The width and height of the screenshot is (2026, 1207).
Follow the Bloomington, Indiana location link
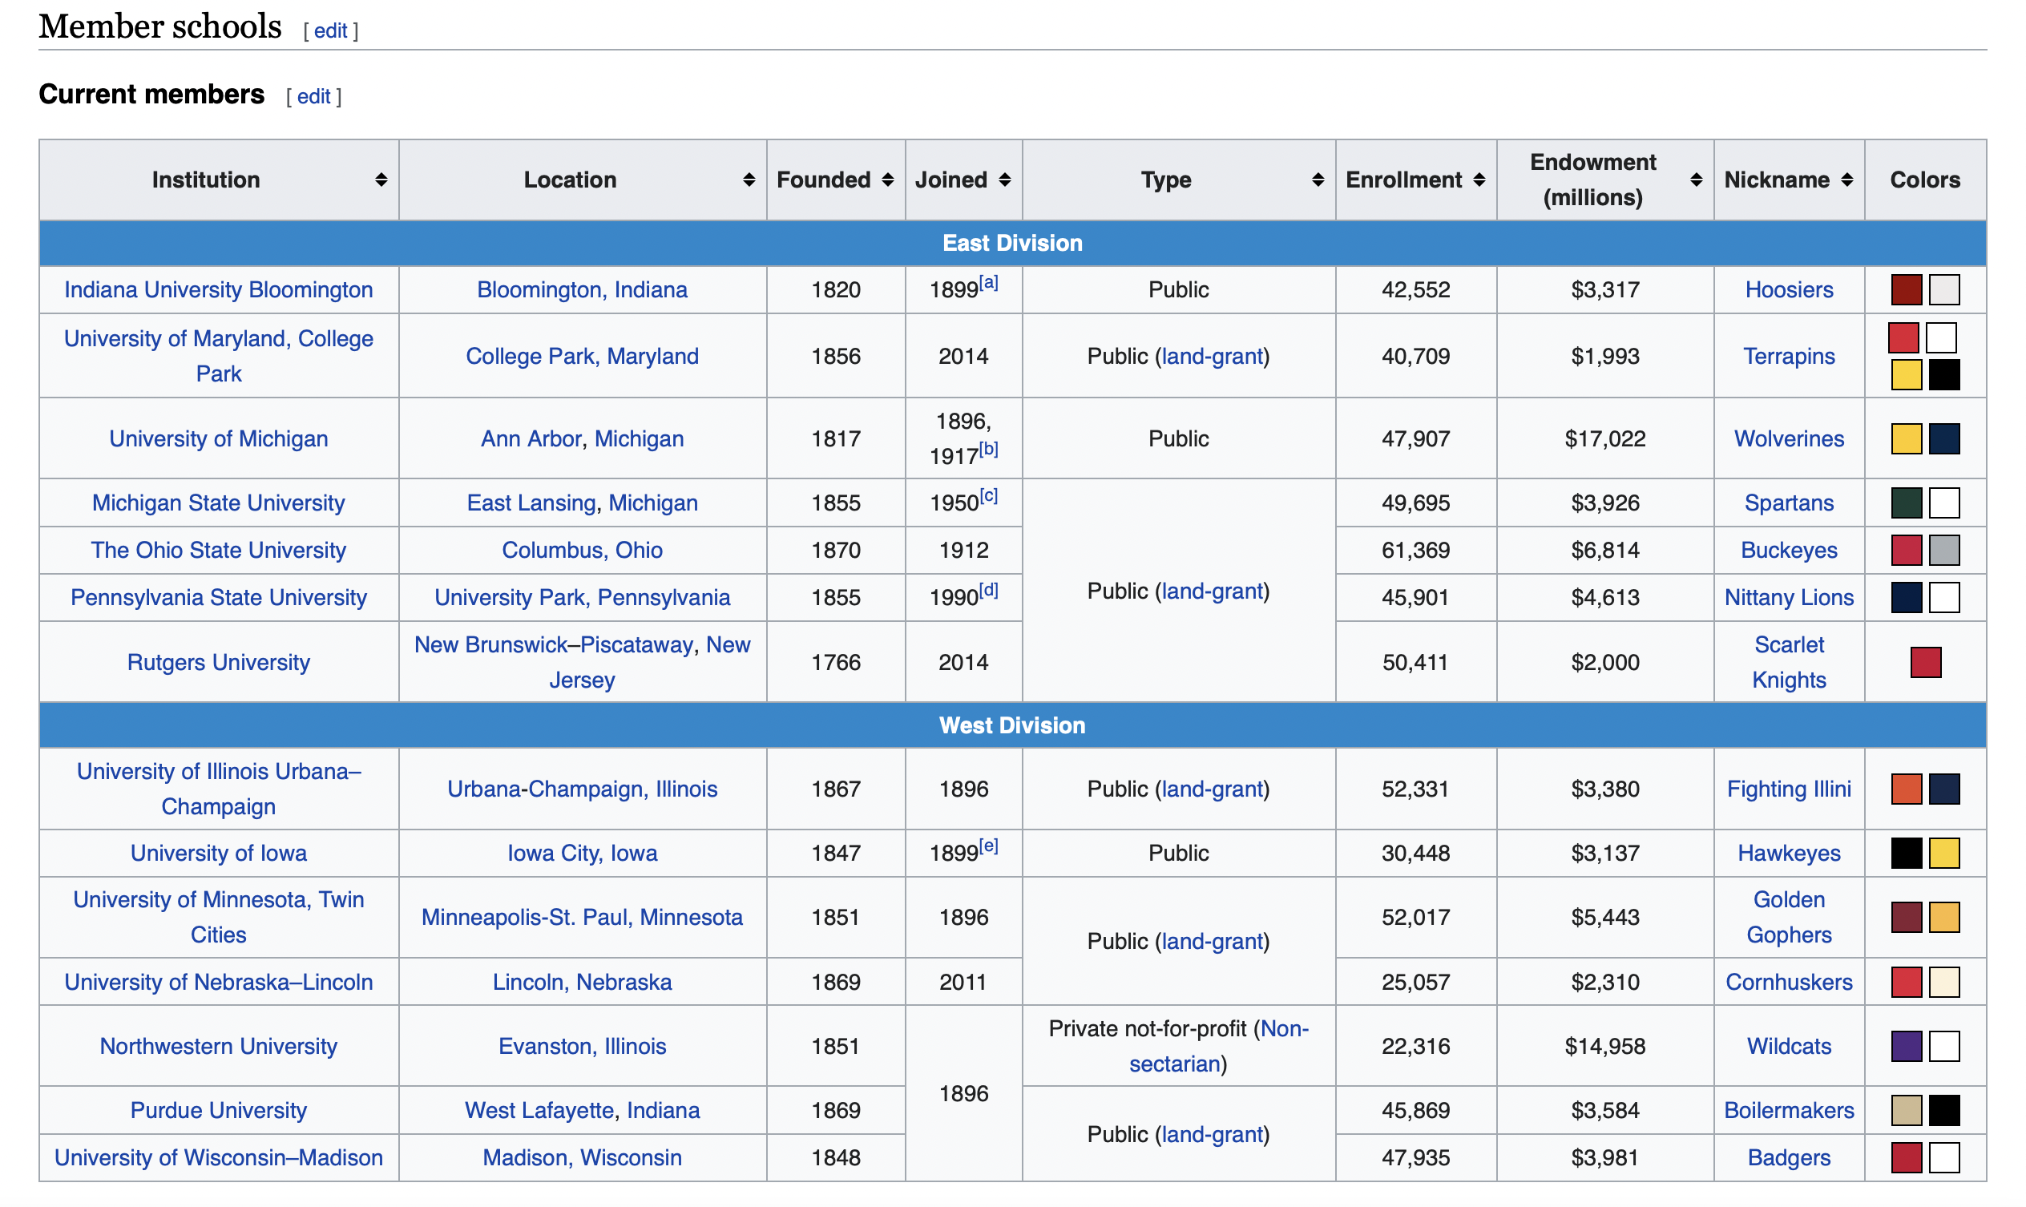pos(583,290)
